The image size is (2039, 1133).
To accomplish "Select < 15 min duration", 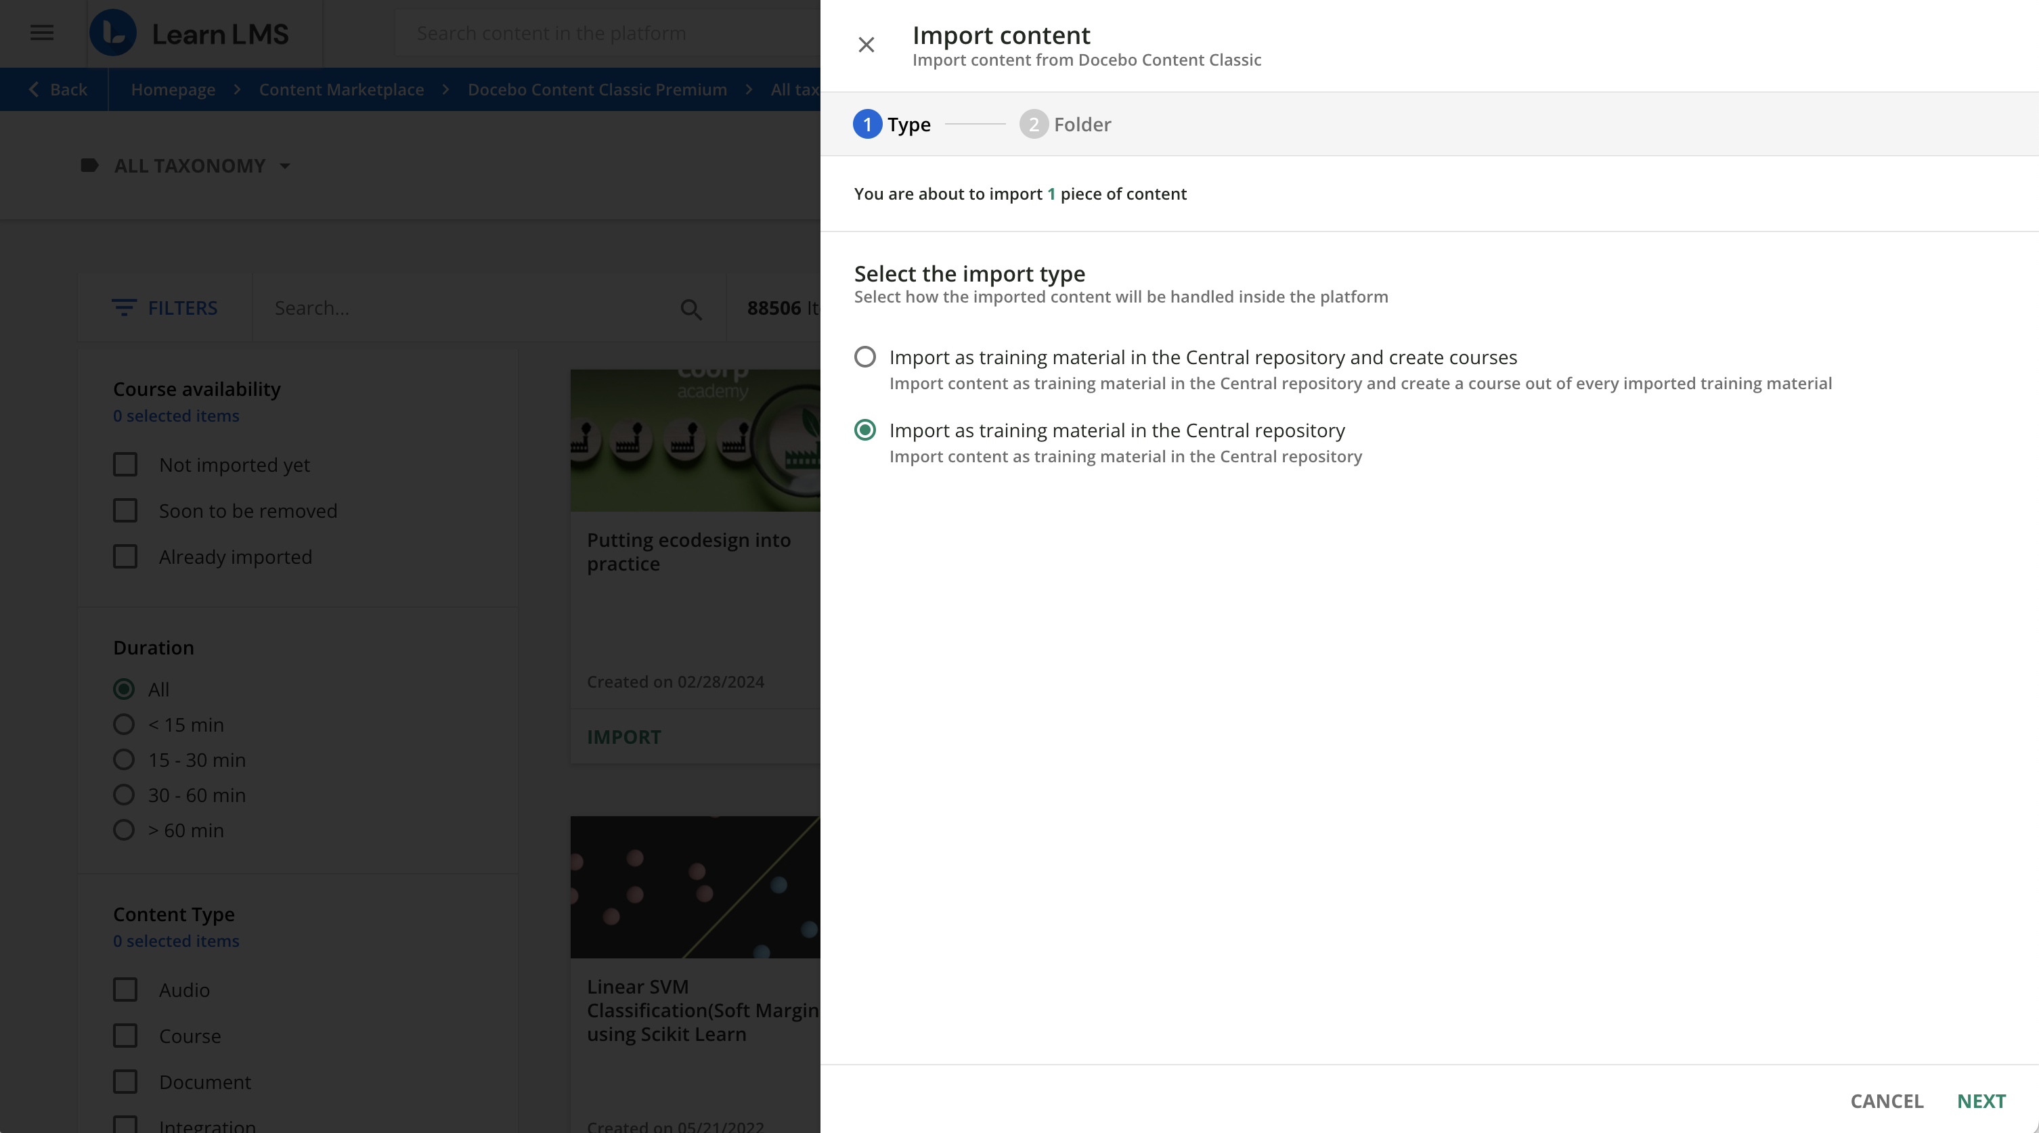I will (123, 725).
